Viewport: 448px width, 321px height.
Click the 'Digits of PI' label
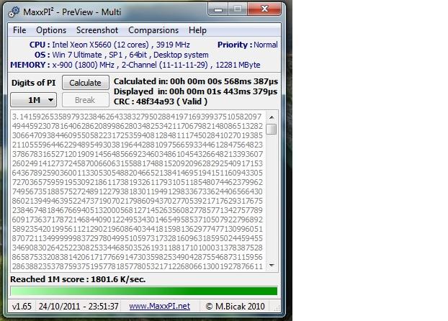click(x=33, y=83)
